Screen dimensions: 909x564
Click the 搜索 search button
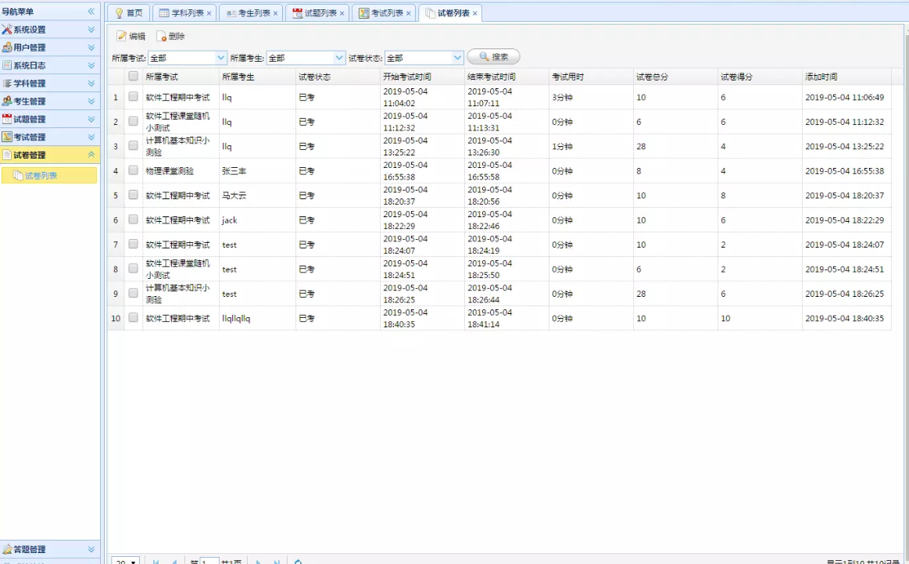pyautogui.click(x=493, y=57)
